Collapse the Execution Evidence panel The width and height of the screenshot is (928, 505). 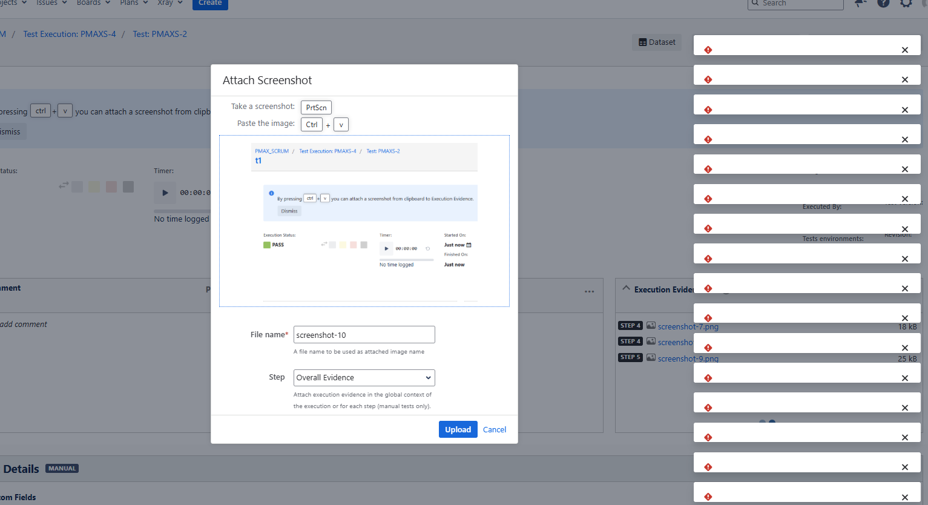(x=627, y=288)
